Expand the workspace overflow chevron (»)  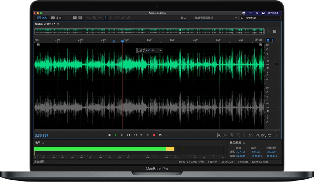pyautogui.click(x=236, y=18)
